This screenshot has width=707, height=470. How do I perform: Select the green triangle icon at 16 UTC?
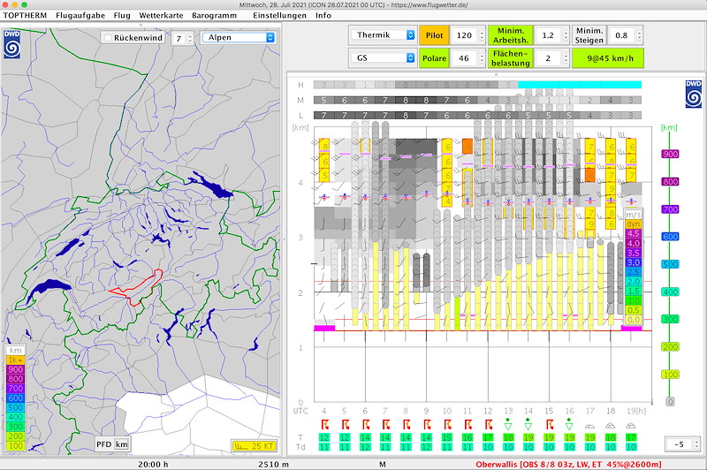[x=569, y=424]
